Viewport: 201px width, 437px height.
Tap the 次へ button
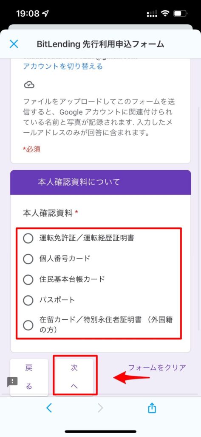pyautogui.click(x=74, y=377)
